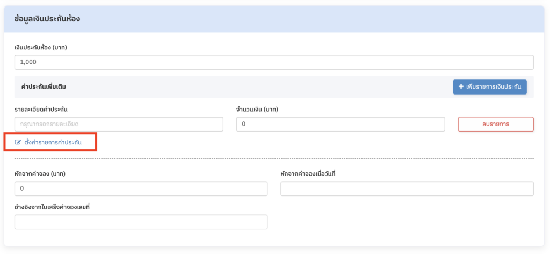Focus the เงินประกันห้อง field showing 1,000
Screen dimensions: 550x254
point(274,62)
